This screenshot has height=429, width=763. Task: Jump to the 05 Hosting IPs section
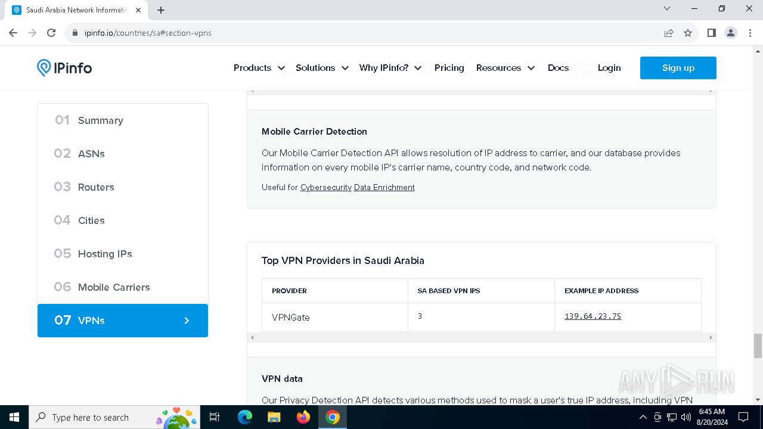coord(123,254)
